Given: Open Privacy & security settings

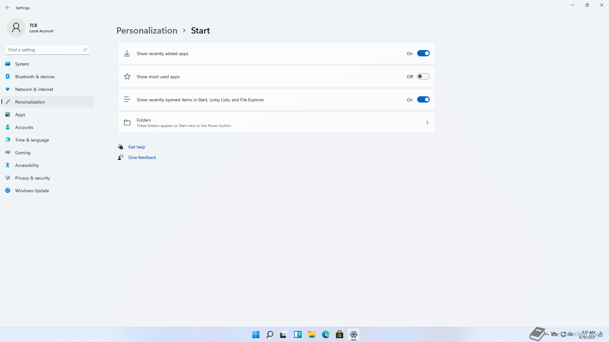Looking at the screenshot, I should (x=48, y=178).
